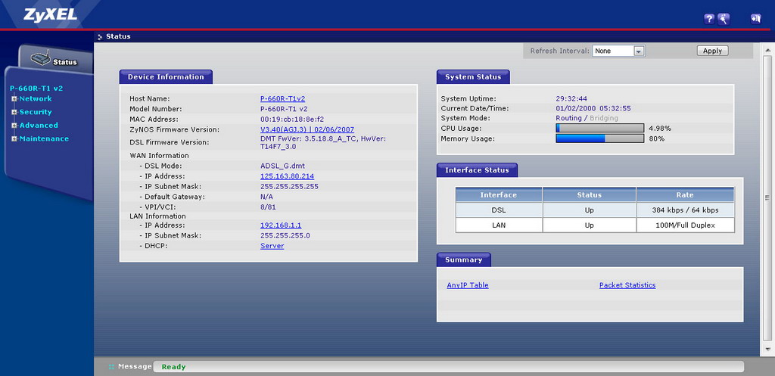The width and height of the screenshot is (775, 376).
Task: Expand the Maintenance plus icon
Action: pos(14,138)
